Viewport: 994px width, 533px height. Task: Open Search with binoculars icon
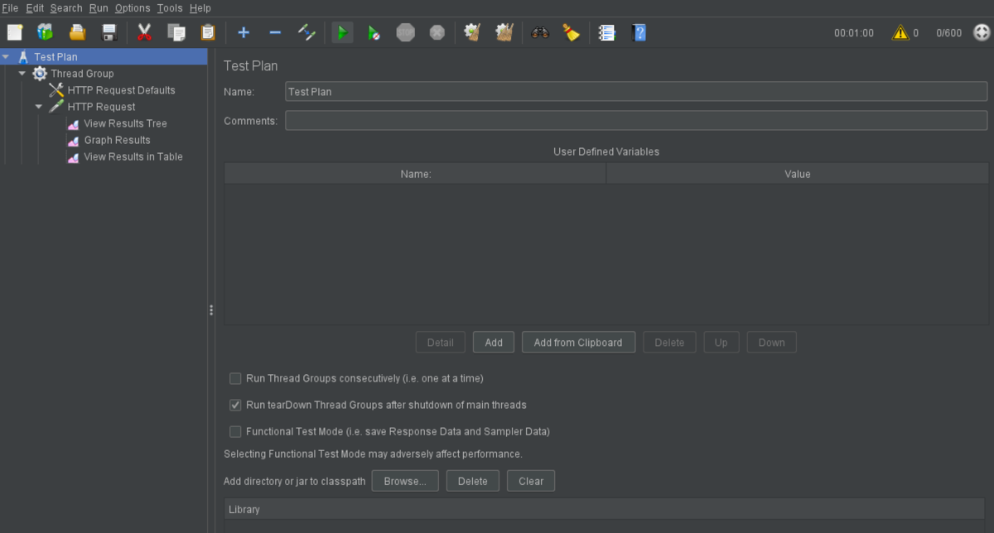coord(540,32)
